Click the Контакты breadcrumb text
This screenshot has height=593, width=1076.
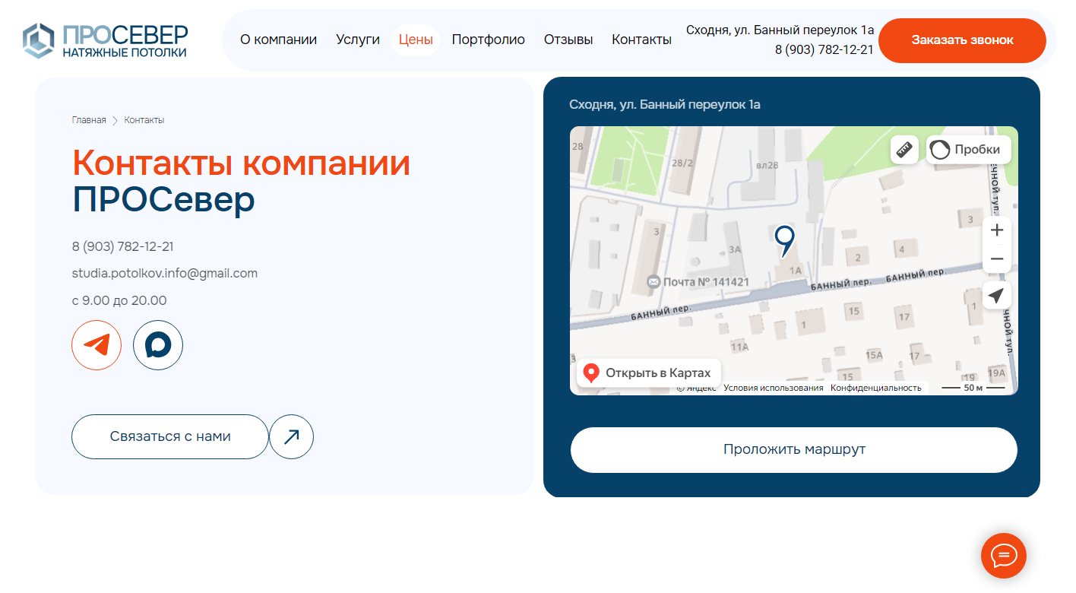click(x=144, y=120)
